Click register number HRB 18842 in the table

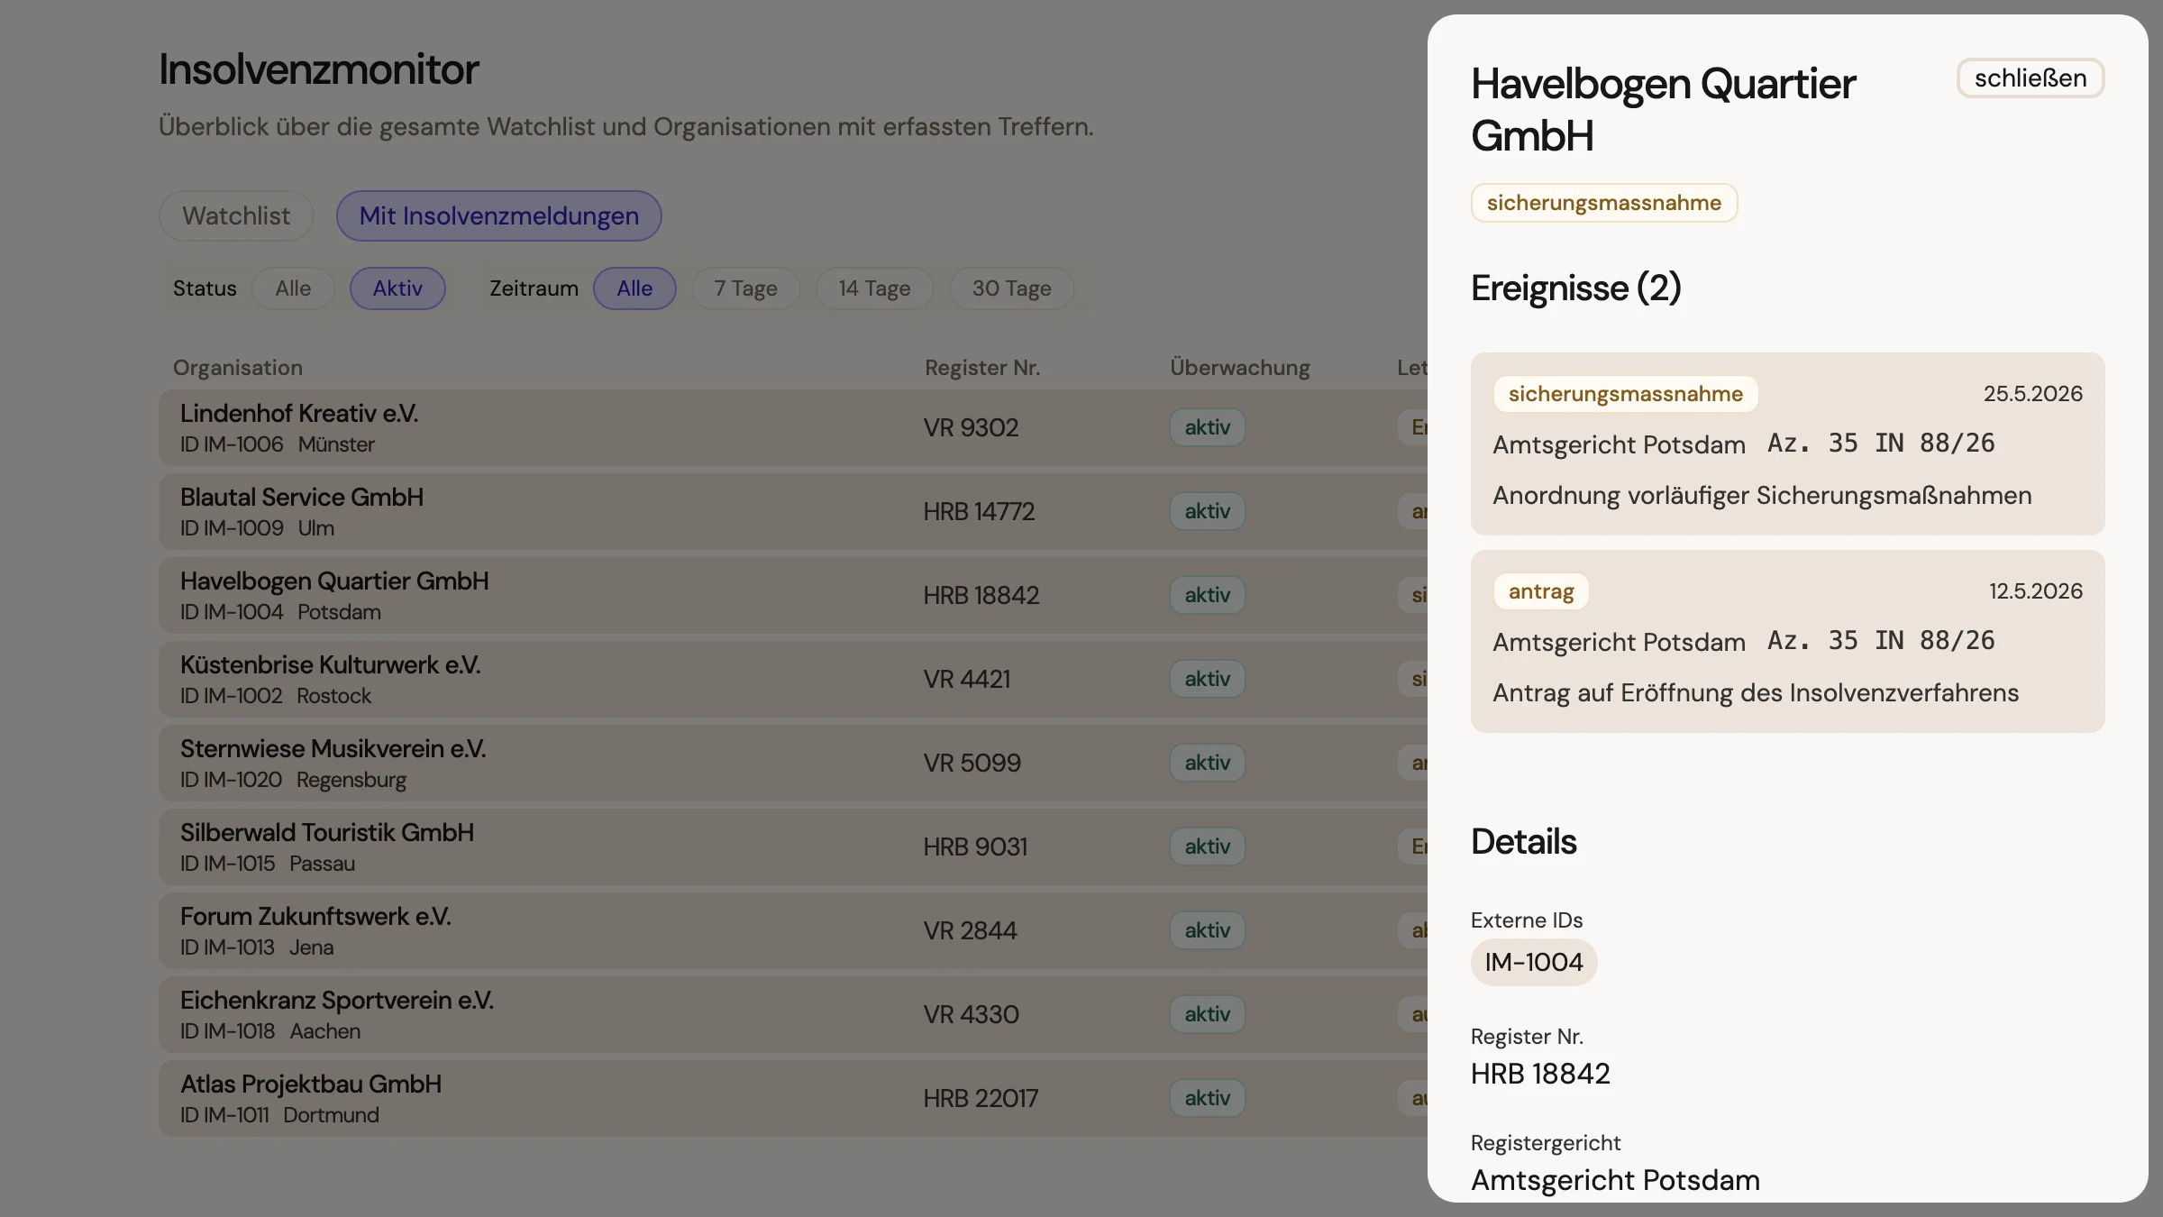(x=981, y=595)
